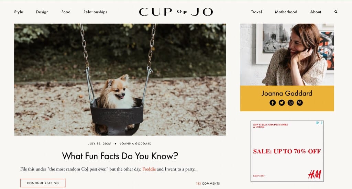Open the Food category

(x=66, y=12)
